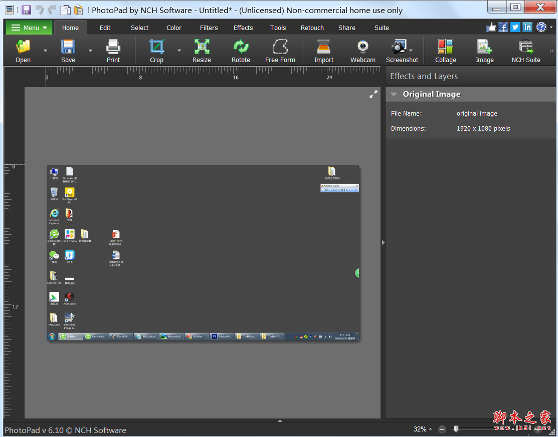Open the green Menu dropdown

point(29,28)
